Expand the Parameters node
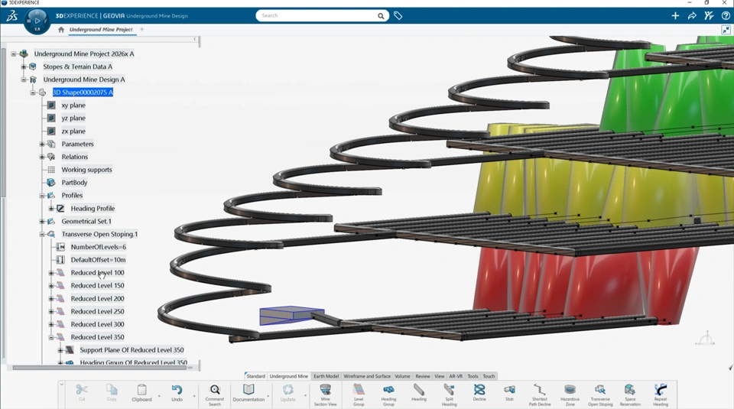 (42, 144)
